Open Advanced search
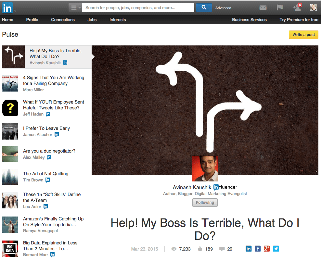The image size is (321, 260). (223, 8)
